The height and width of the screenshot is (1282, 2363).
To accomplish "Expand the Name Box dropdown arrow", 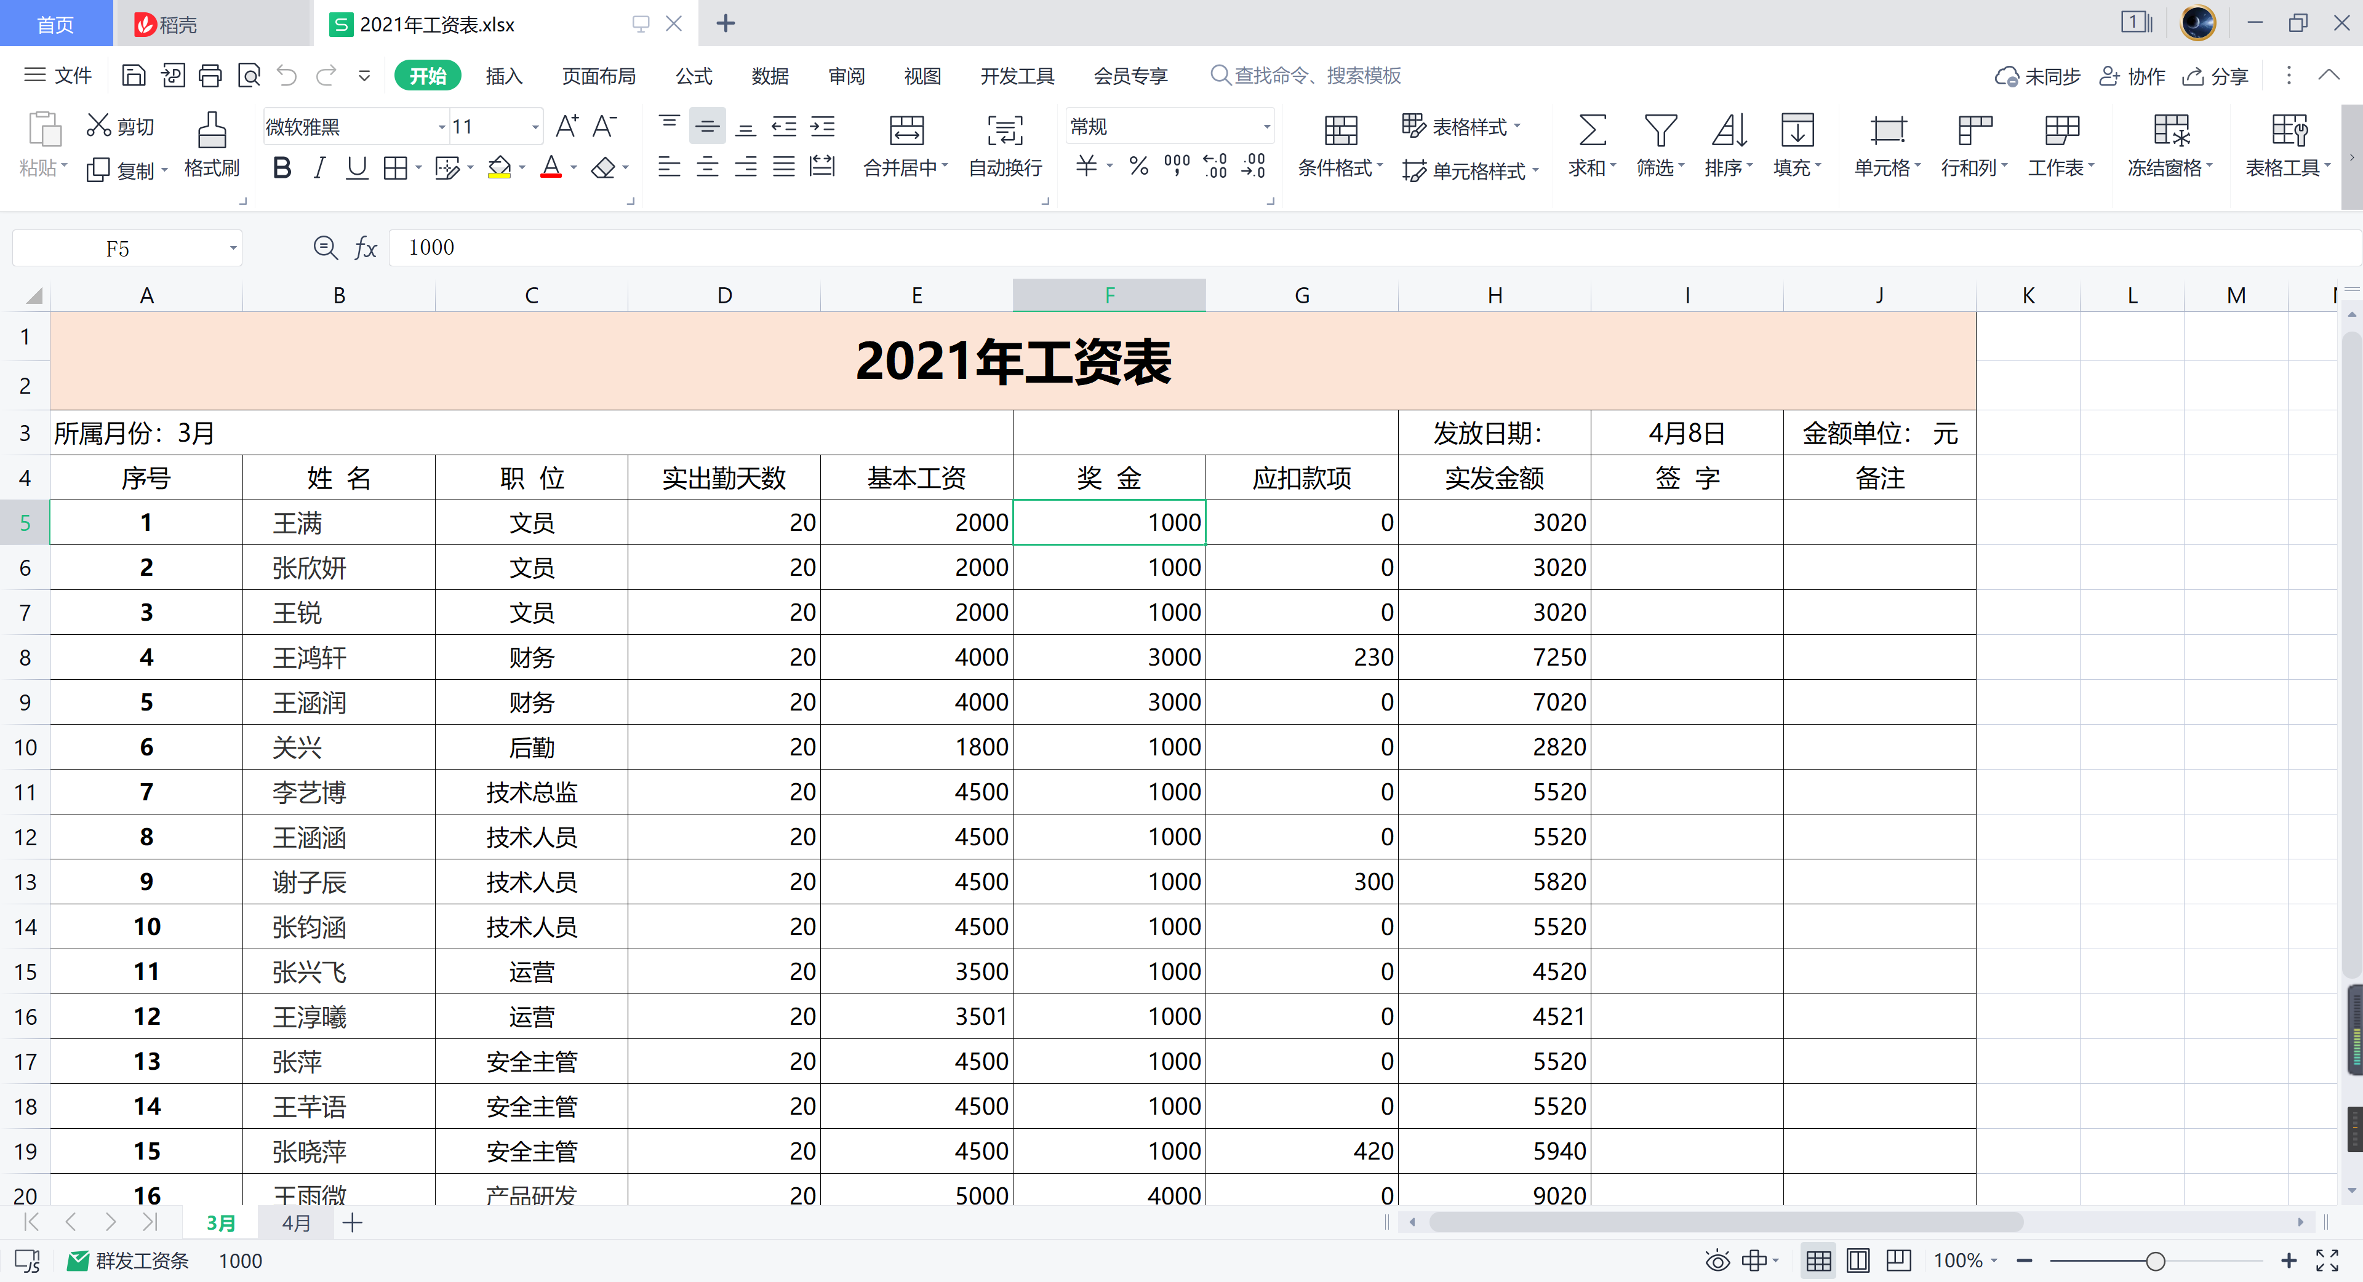I will 233,249.
